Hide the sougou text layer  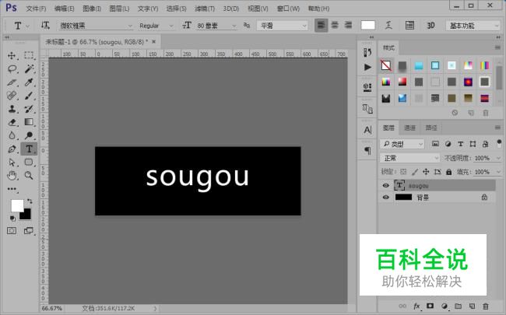385,185
